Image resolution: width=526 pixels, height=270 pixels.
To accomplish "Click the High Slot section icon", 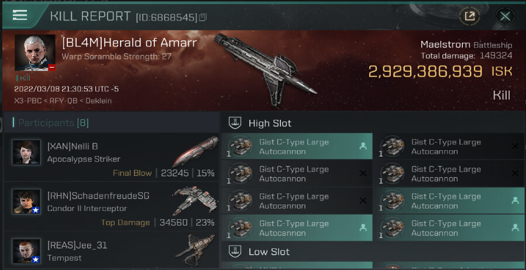I will point(235,123).
